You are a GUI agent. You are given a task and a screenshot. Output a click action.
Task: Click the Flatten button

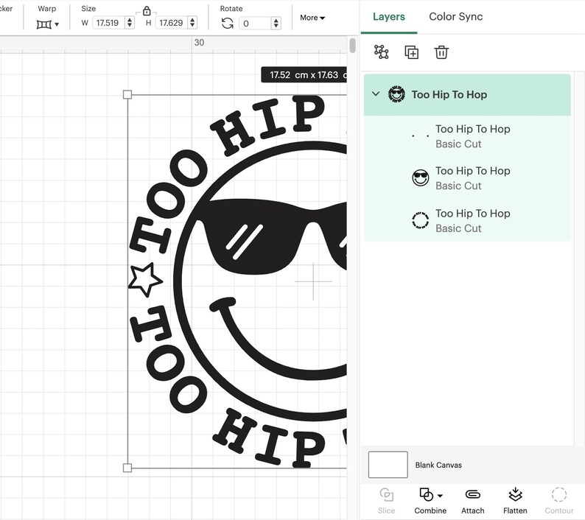click(515, 501)
